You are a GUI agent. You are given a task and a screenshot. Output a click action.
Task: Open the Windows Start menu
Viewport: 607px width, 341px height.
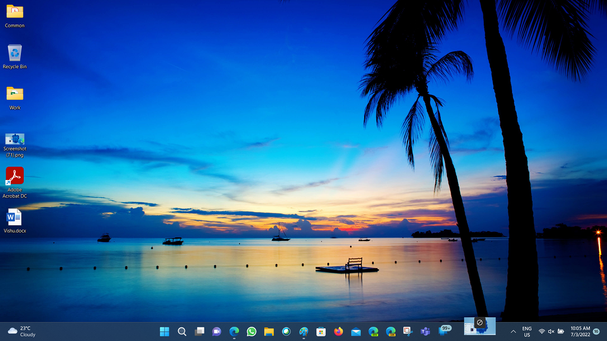pyautogui.click(x=165, y=332)
